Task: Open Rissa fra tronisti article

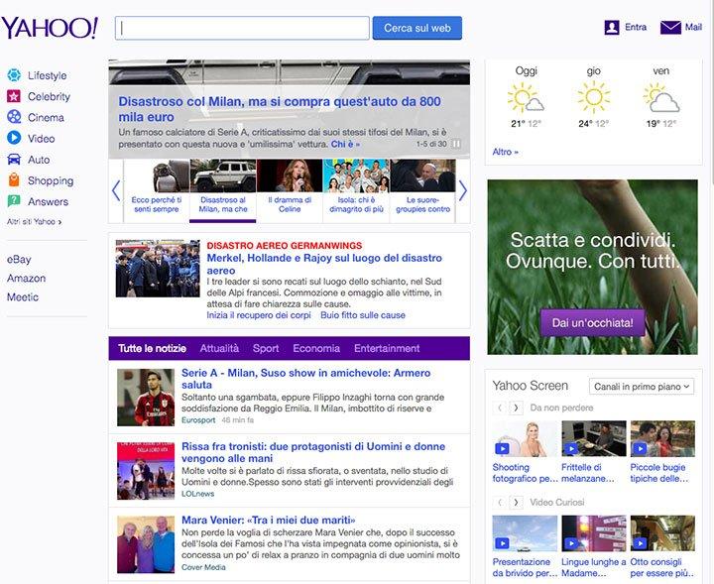Action: (x=313, y=452)
